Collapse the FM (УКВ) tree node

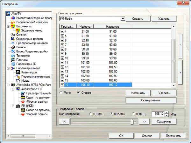coord(13,106)
